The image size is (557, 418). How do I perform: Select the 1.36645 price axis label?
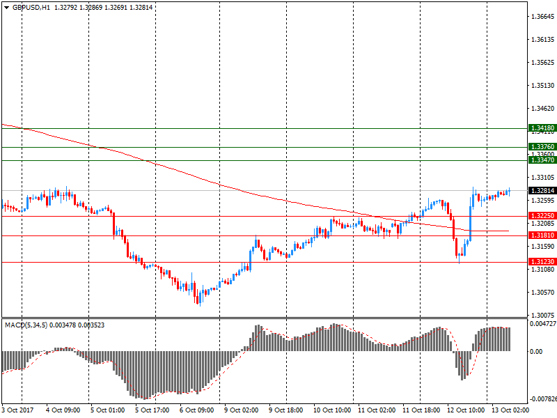point(543,17)
